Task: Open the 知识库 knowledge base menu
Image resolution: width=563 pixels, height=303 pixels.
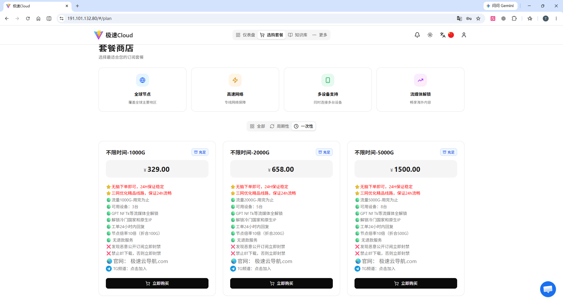Action: [x=298, y=35]
